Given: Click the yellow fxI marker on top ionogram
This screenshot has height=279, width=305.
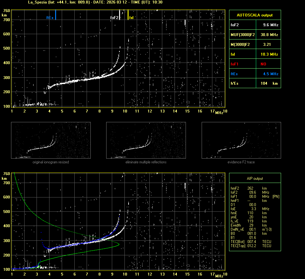Looking at the screenshot, I should coord(128,15).
